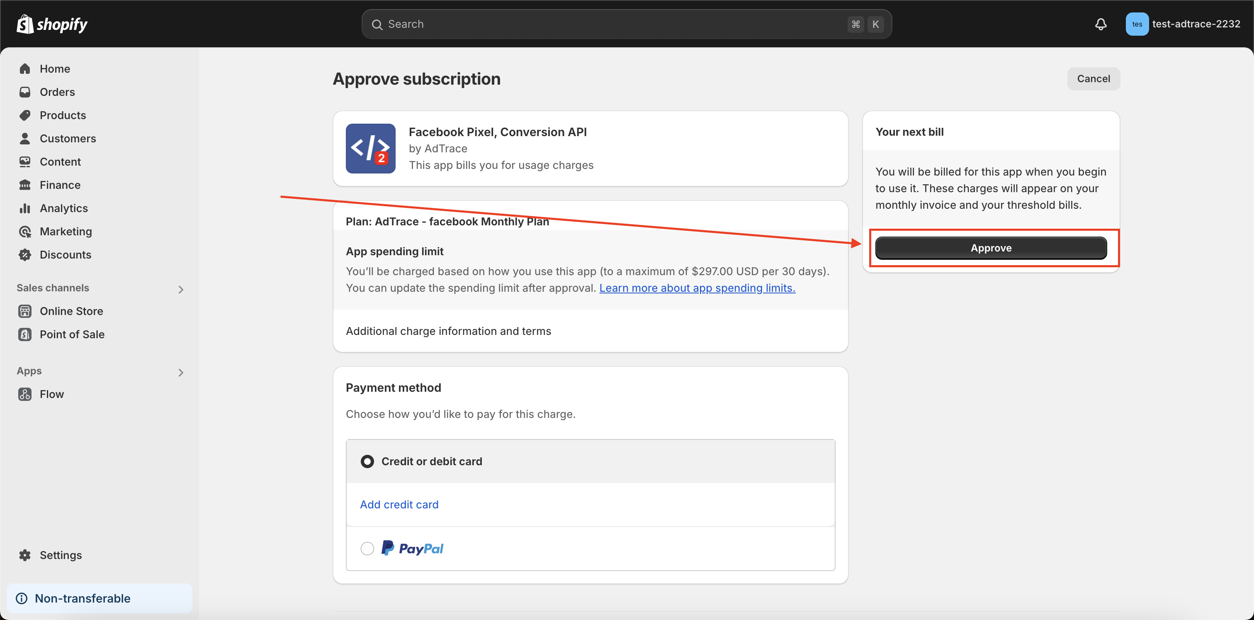1254x620 pixels.
Task: Click the store name test-adtrace-2232
Action: (x=1196, y=24)
